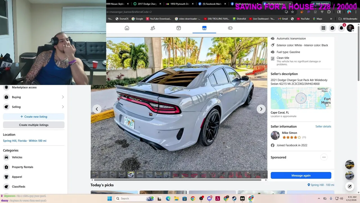Switch to 1999 Nissan Skyline browser tab
Screen dimensions: 360x203
coord(118,4)
